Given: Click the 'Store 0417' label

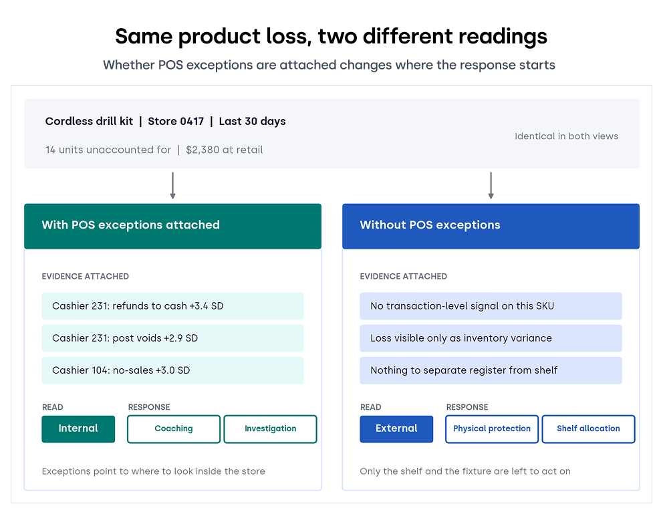Looking at the screenshot, I should [176, 122].
